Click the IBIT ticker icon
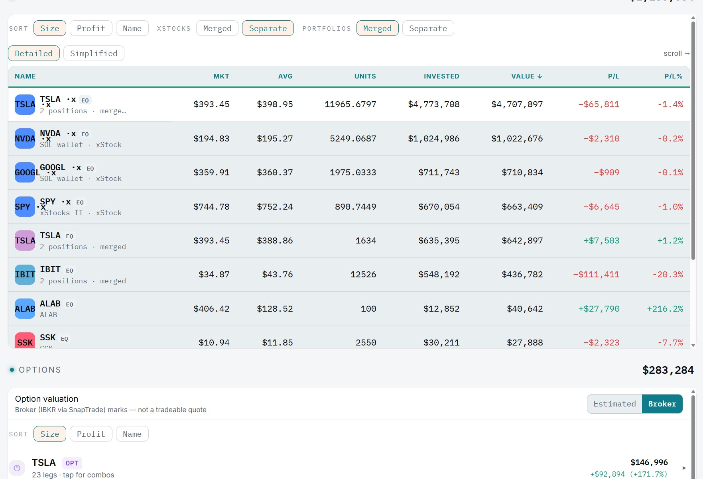Viewport: 703px width, 479px height. tap(25, 275)
